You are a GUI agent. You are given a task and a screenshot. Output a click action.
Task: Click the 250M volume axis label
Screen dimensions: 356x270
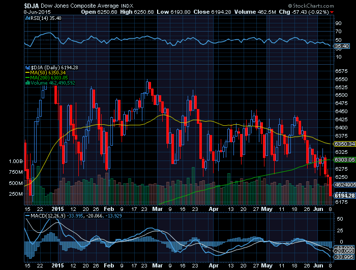[x=16, y=194]
